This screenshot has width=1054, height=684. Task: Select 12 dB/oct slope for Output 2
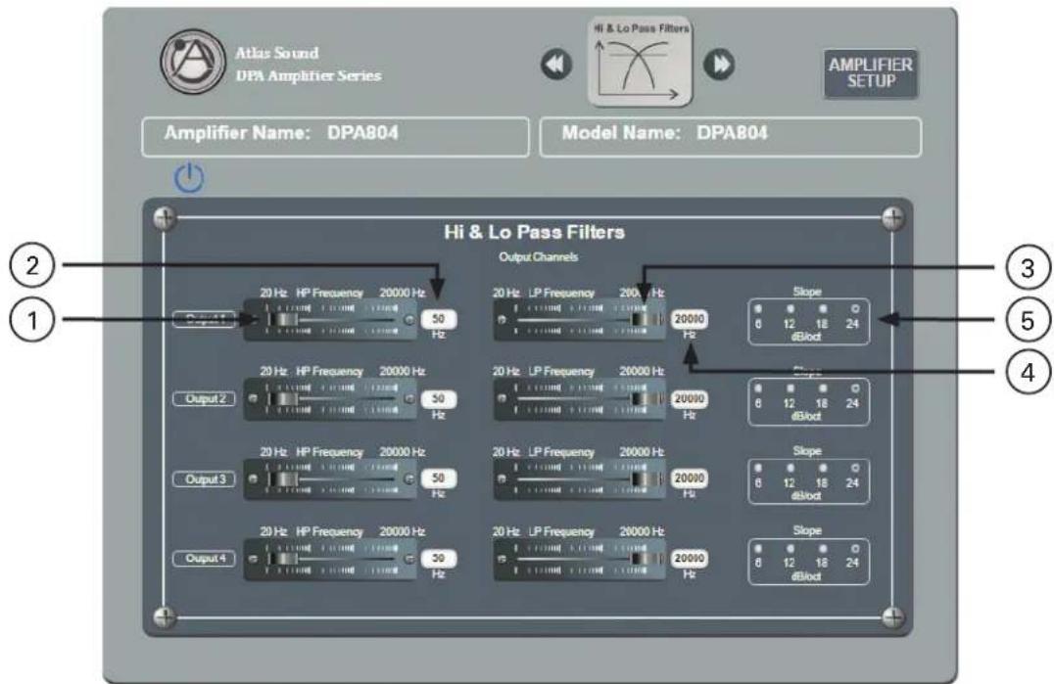[790, 388]
